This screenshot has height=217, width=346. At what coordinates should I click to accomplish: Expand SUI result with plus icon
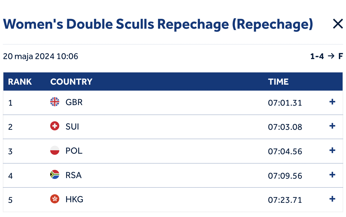point(332,126)
